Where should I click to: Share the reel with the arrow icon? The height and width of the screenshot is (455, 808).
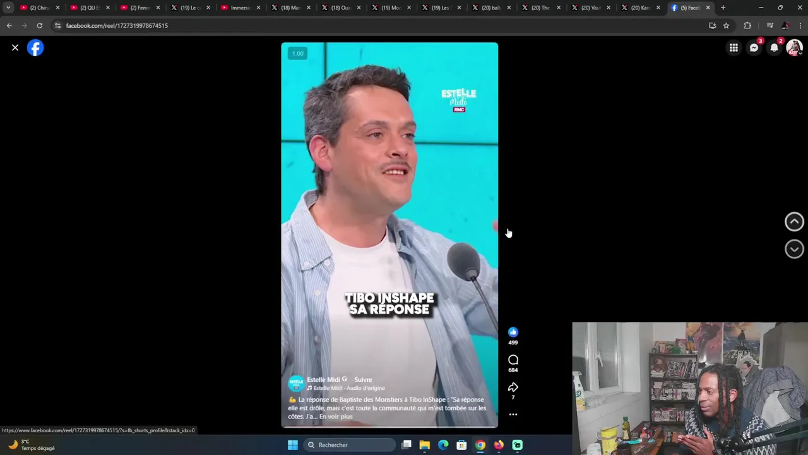(513, 387)
